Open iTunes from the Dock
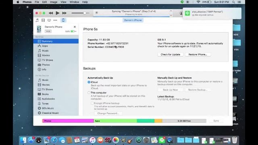 [92, 140]
